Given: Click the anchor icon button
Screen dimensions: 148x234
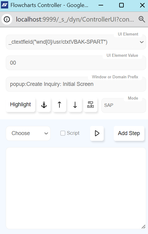Looking at the screenshot, I should [x=44, y=105].
